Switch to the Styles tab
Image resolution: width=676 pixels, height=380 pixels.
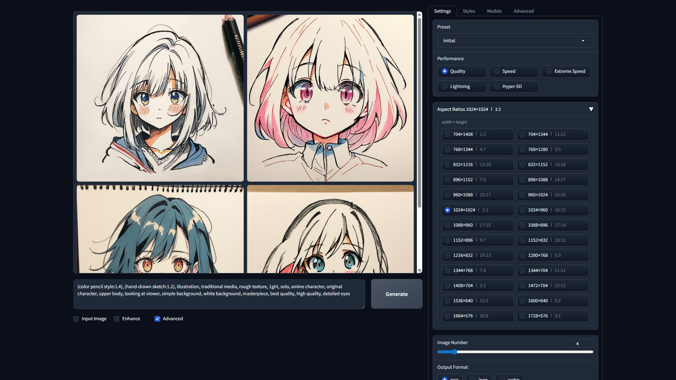tap(469, 11)
